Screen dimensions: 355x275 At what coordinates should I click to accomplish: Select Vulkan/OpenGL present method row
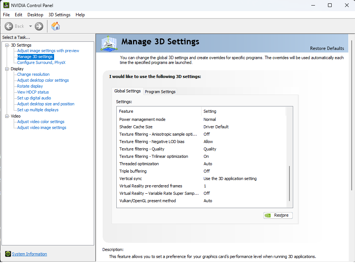tap(202, 201)
